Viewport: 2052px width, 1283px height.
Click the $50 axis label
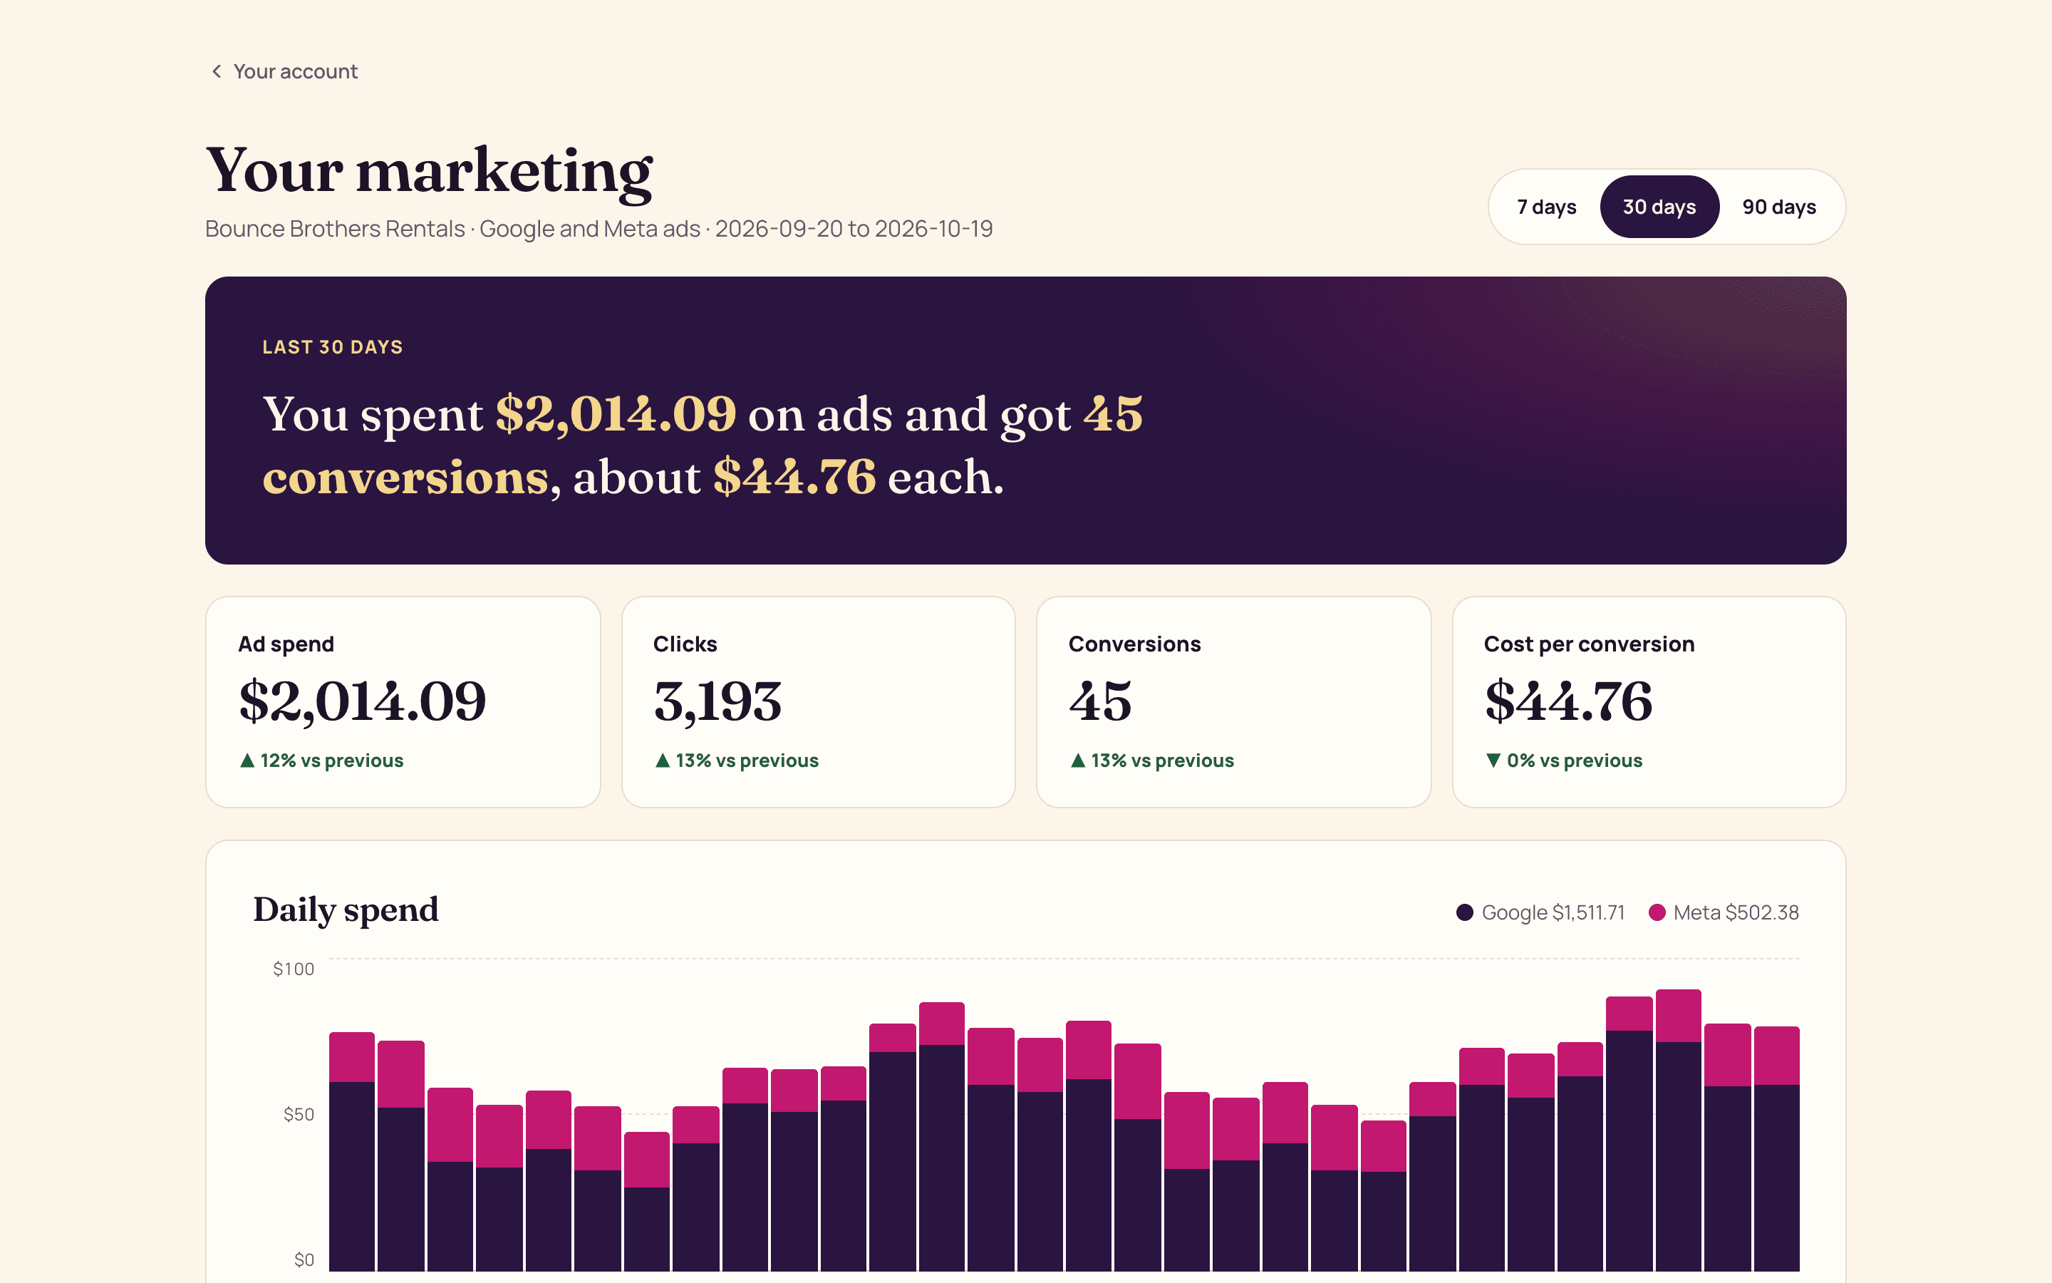[299, 1114]
